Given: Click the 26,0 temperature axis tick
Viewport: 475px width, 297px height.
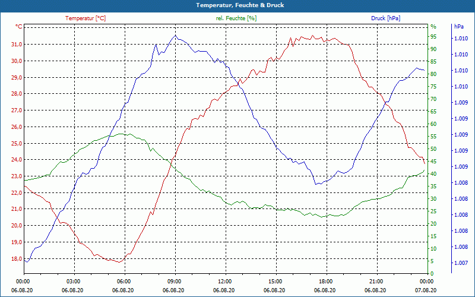Looking at the screenshot, I should (x=17, y=127).
